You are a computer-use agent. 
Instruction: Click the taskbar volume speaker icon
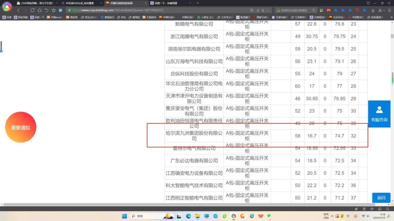pyautogui.click(x=368, y=216)
